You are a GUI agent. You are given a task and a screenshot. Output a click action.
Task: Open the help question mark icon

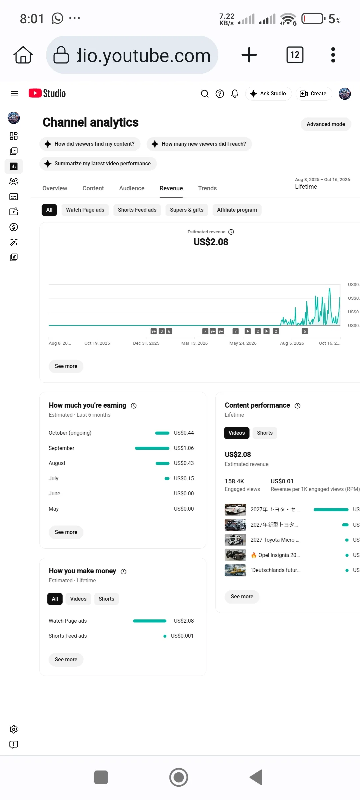pyautogui.click(x=220, y=94)
